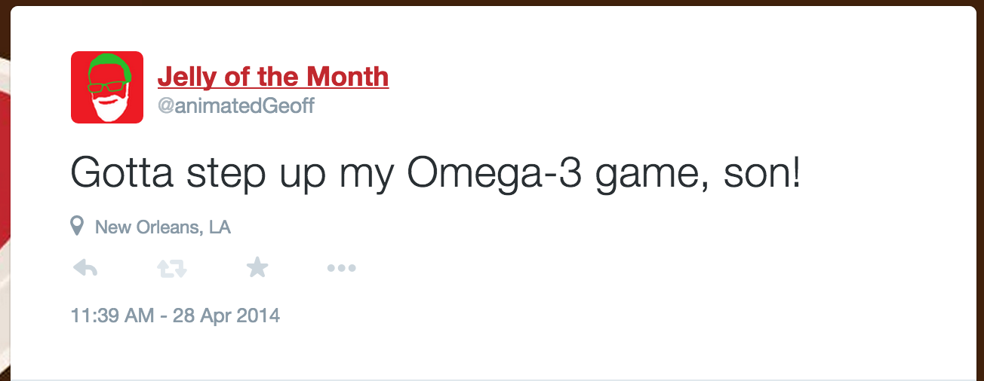
Task: Open the more options ellipsis menu
Action: coord(341,268)
